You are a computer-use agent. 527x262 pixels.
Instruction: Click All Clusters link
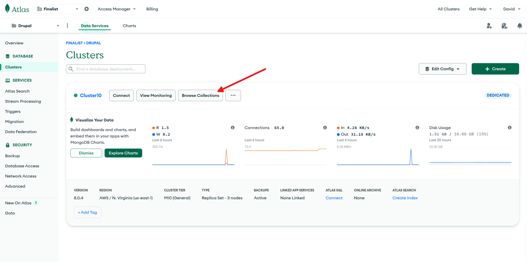click(x=448, y=9)
